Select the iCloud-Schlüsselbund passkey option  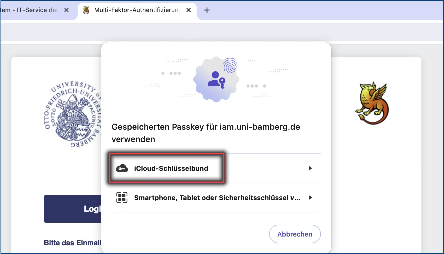[x=216, y=168]
